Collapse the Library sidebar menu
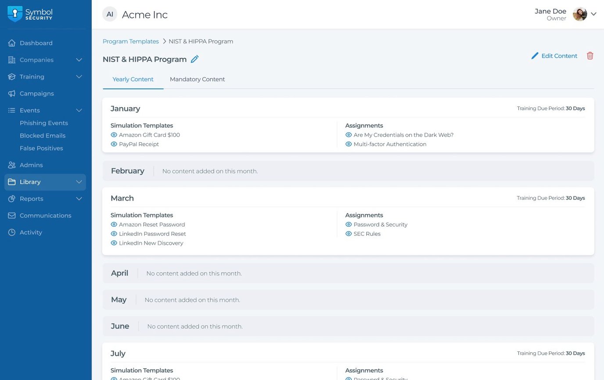Screen dimensions: 604x380 (x=79, y=181)
